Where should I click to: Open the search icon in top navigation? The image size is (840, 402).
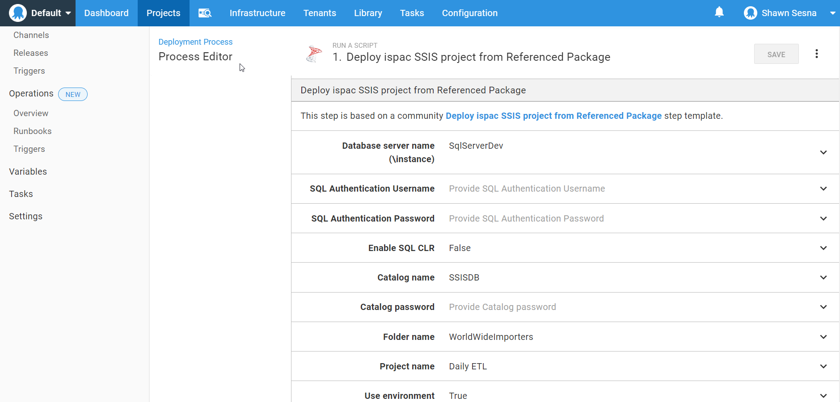205,13
